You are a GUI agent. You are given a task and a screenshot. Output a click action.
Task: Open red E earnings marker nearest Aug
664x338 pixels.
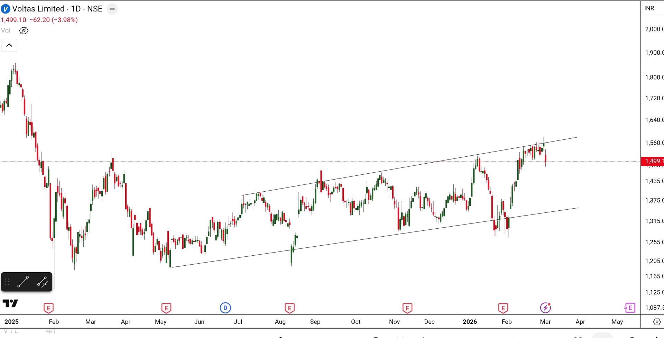coord(289,308)
